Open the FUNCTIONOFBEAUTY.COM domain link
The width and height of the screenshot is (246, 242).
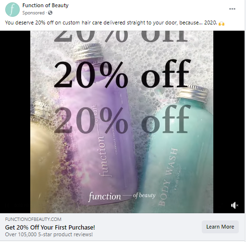(33, 219)
